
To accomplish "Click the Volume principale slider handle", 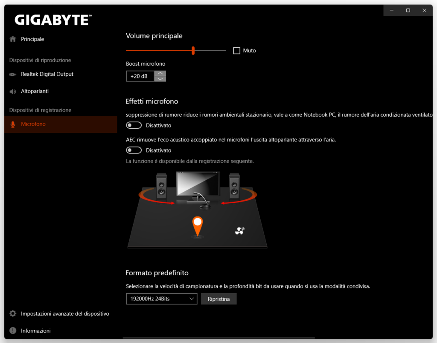I will tap(193, 51).
